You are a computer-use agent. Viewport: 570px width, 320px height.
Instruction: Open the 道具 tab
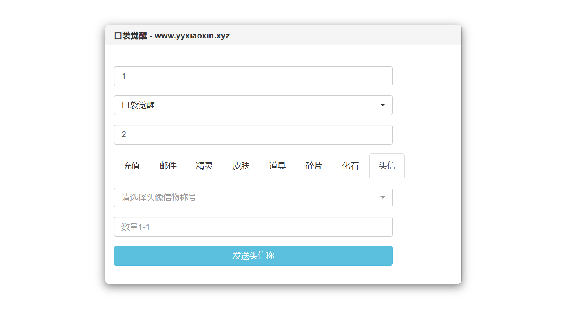277,165
